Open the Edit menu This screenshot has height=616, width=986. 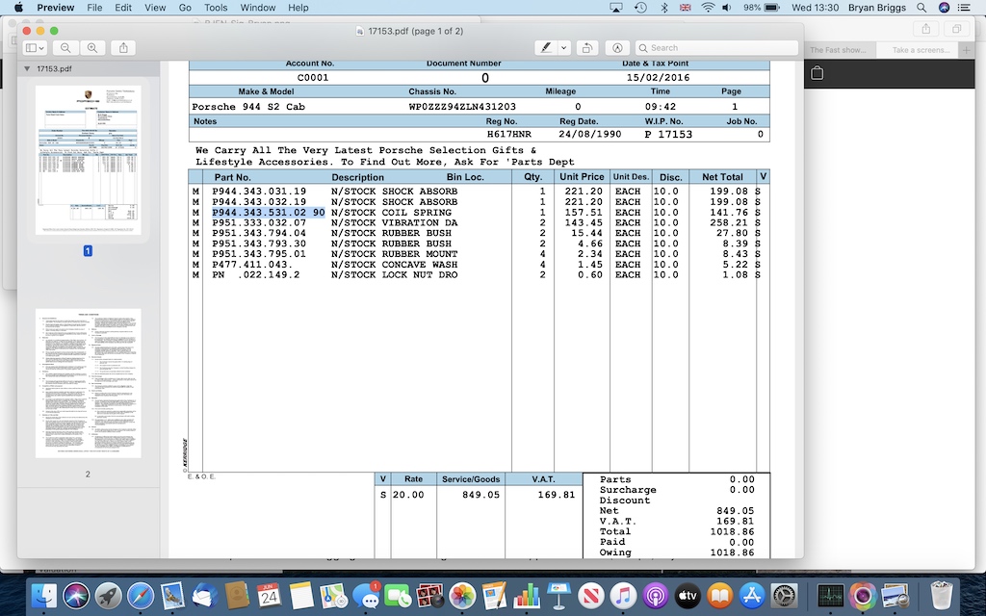[x=123, y=8]
